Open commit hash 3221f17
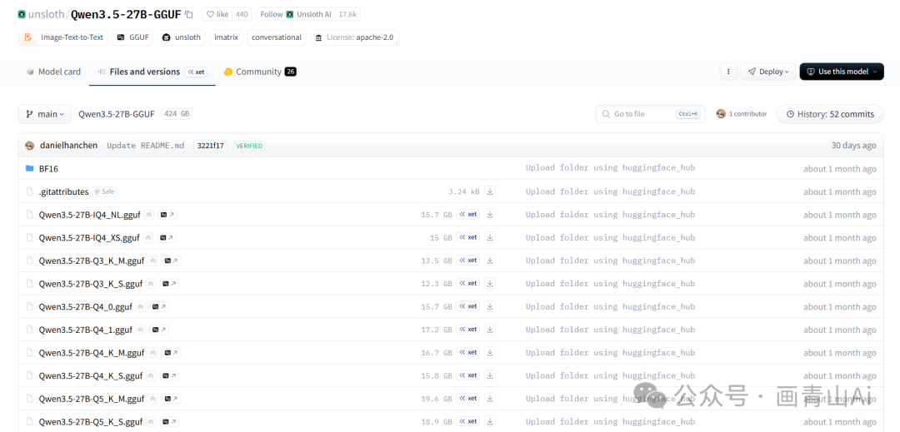Image resolution: width=900 pixels, height=432 pixels. tap(210, 146)
